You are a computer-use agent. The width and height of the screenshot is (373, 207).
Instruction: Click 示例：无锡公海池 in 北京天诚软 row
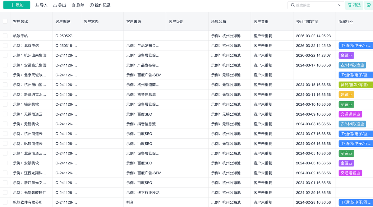pyautogui.click(x=226, y=75)
